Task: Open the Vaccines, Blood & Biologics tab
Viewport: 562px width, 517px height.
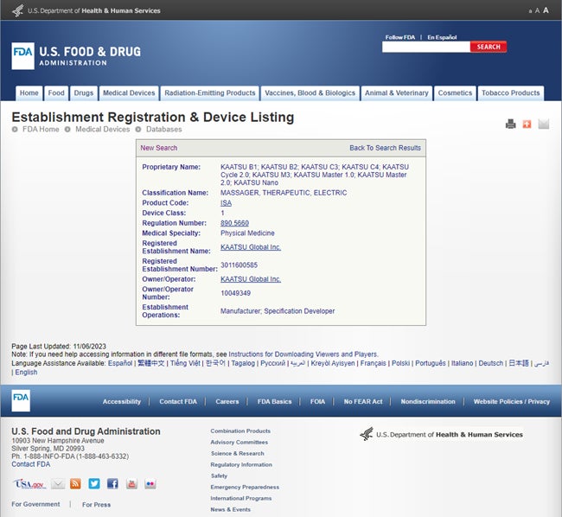Action: click(310, 93)
